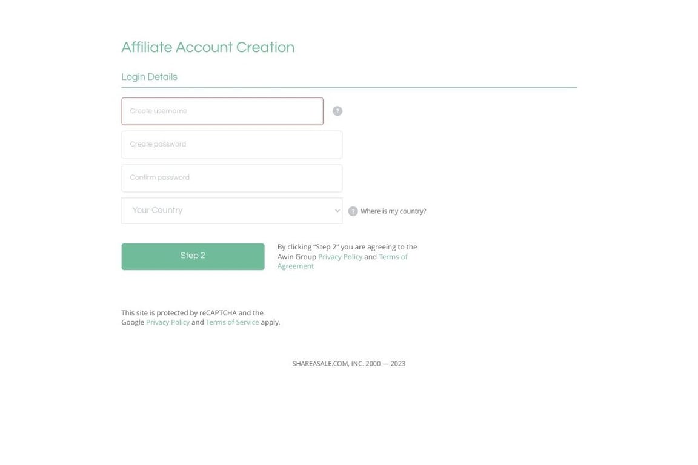The height and width of the screenshot is (465, 698).
Task: Click the Confirm password input field
Action: 232,177
